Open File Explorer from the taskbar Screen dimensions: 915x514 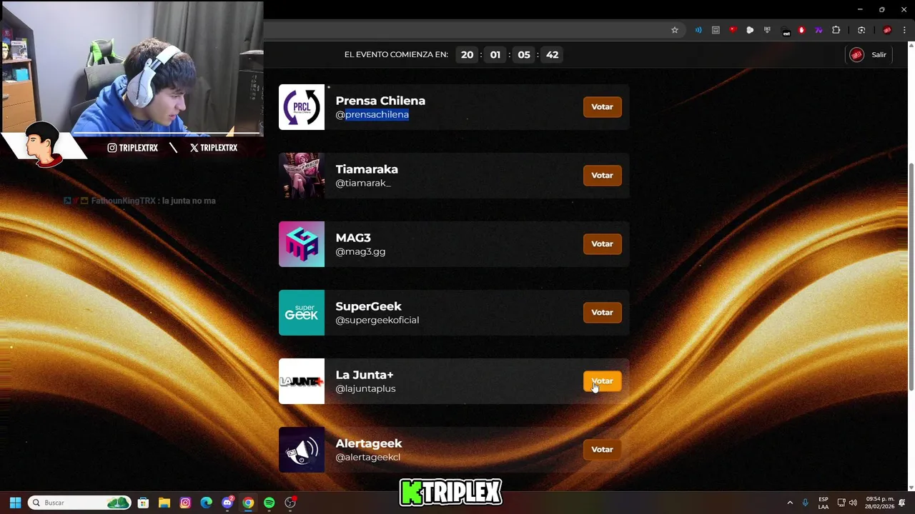click(164, 503)
